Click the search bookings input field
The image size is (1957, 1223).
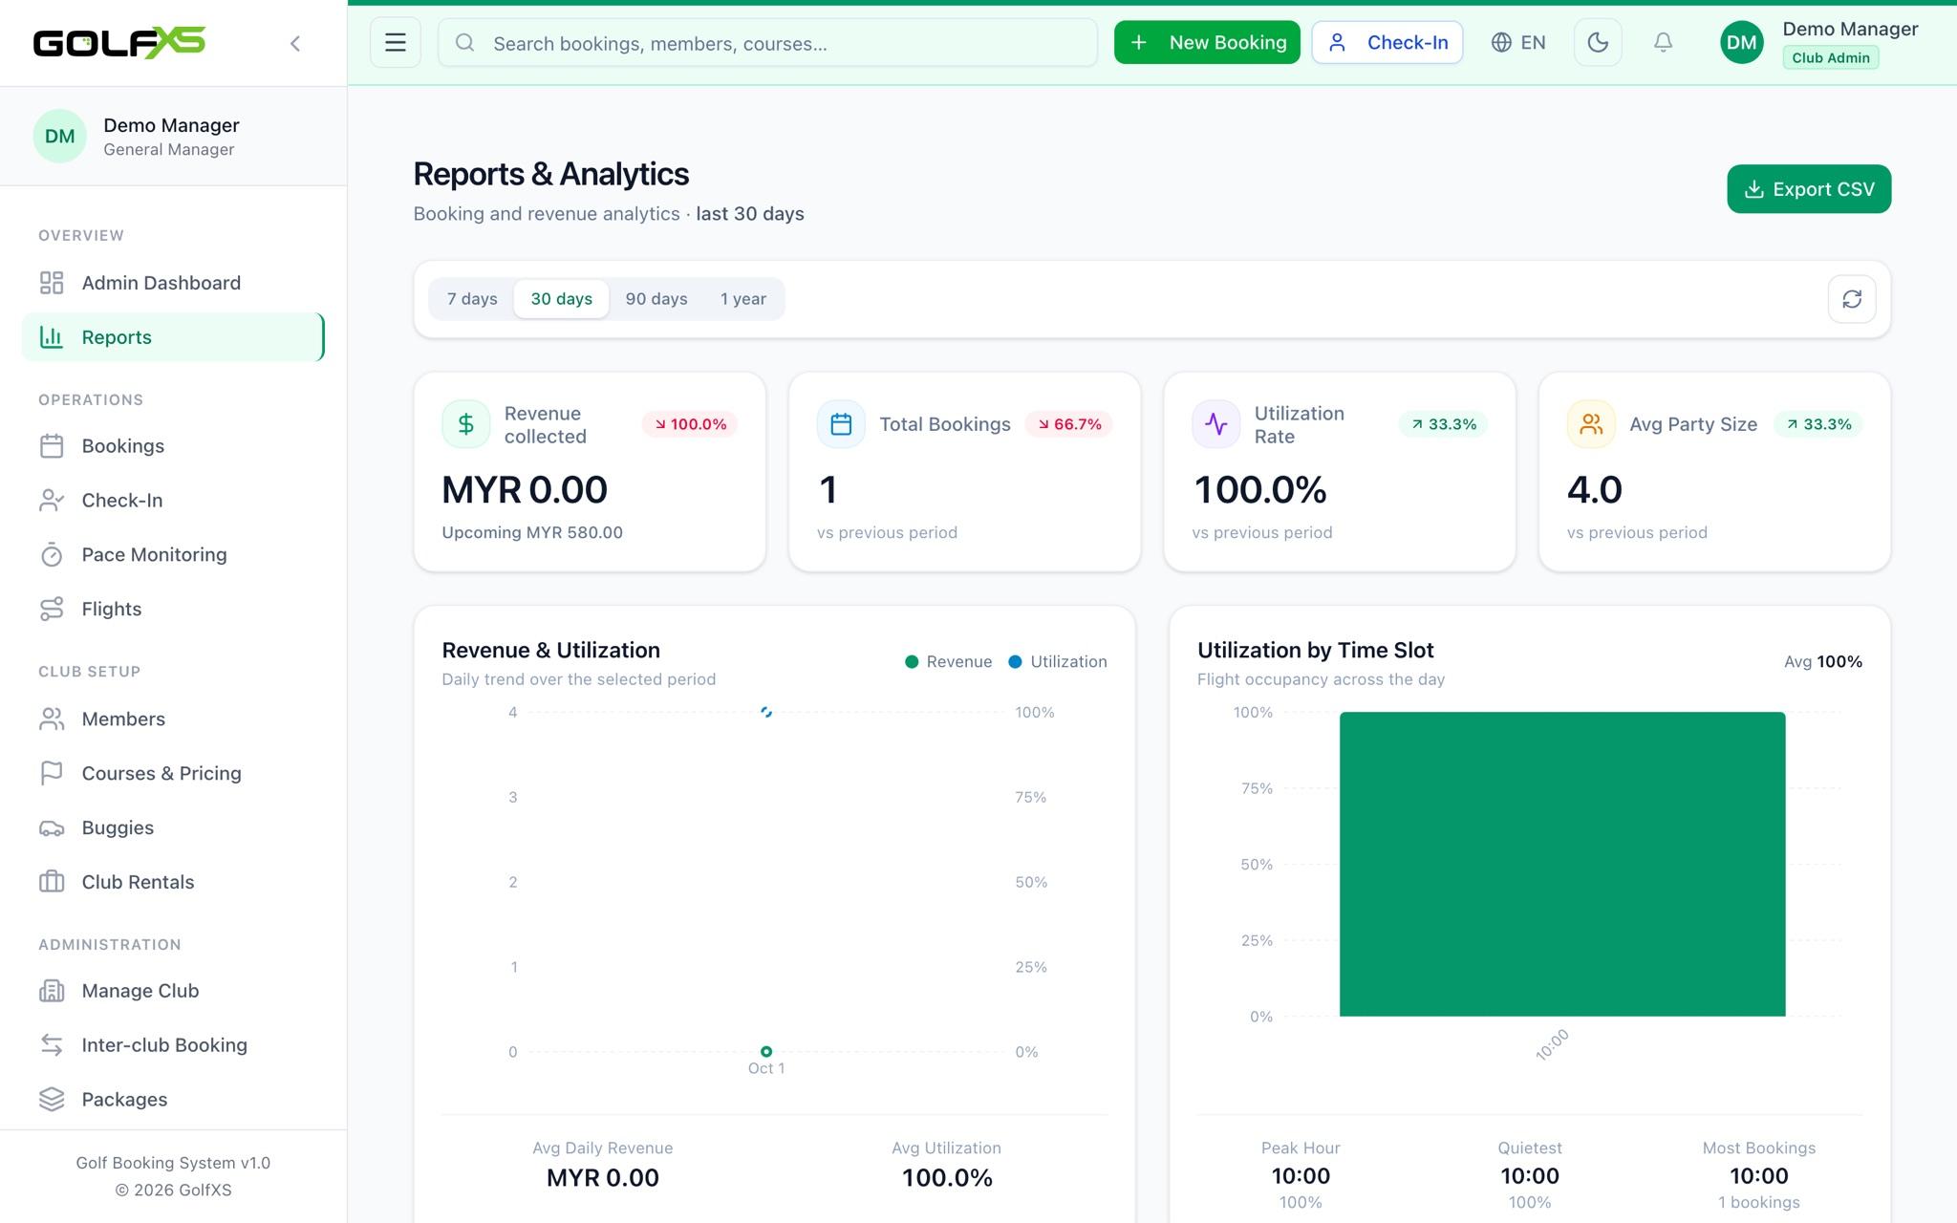(767, 43)
